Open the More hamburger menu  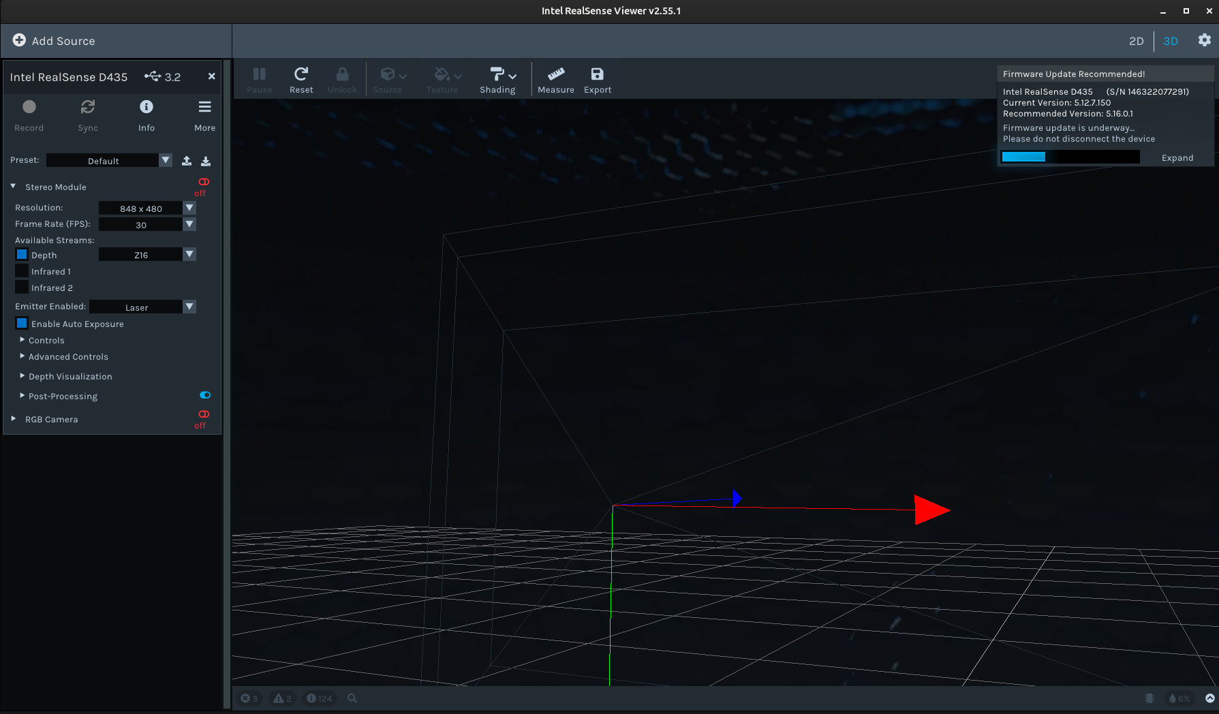click(204, 107)
